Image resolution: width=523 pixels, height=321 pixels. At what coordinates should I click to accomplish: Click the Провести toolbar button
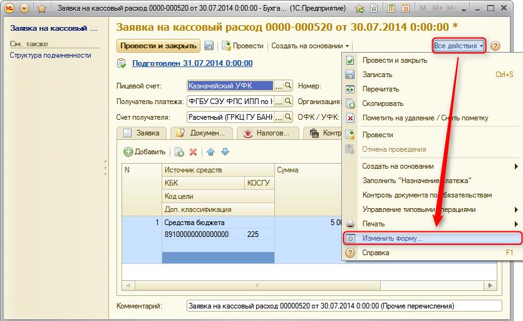click(242, 46)
